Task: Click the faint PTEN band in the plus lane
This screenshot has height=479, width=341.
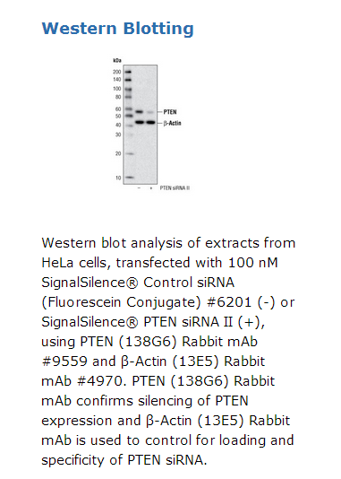Action: (151, 112)
